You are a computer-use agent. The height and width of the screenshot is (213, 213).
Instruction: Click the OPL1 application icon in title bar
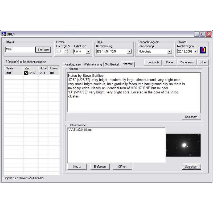[4, 34]
